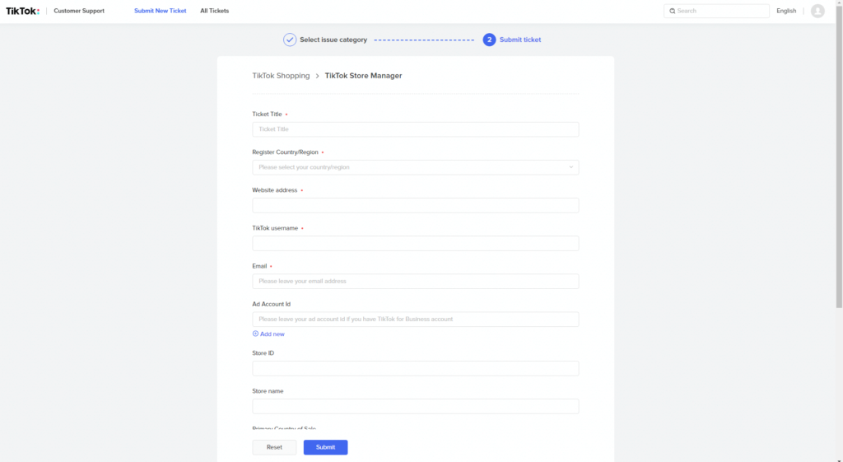Focus the Website address field
Image resolution: width=843 pixels, height=462 pixels.
click(416, 205)
